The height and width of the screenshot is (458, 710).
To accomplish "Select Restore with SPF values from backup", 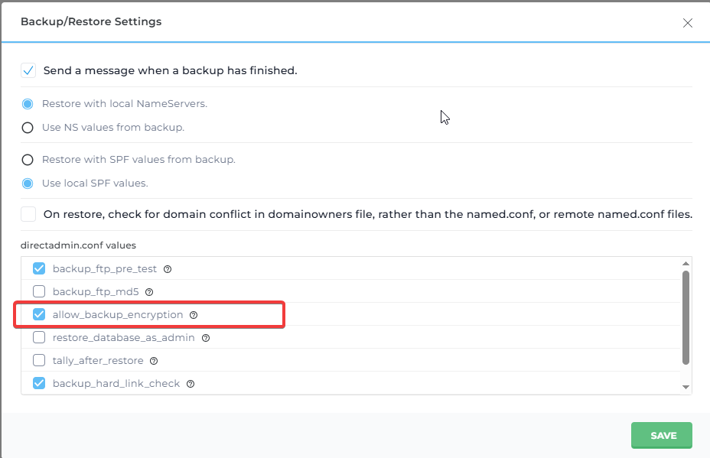I will (28, 160).
